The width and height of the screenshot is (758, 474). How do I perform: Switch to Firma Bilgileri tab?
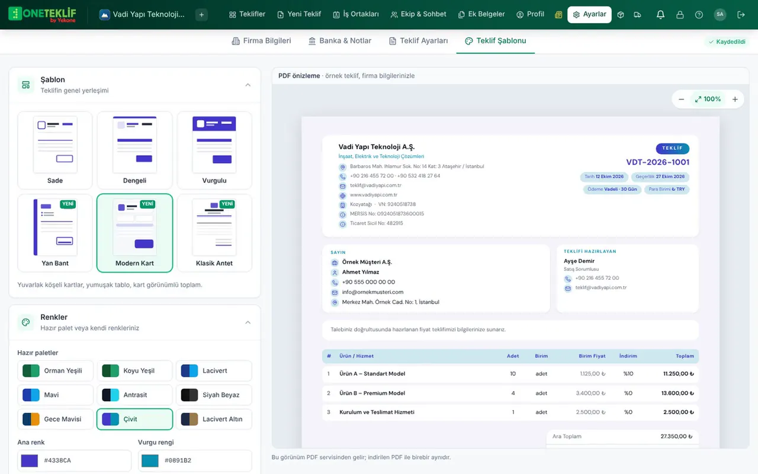(261, 41)
